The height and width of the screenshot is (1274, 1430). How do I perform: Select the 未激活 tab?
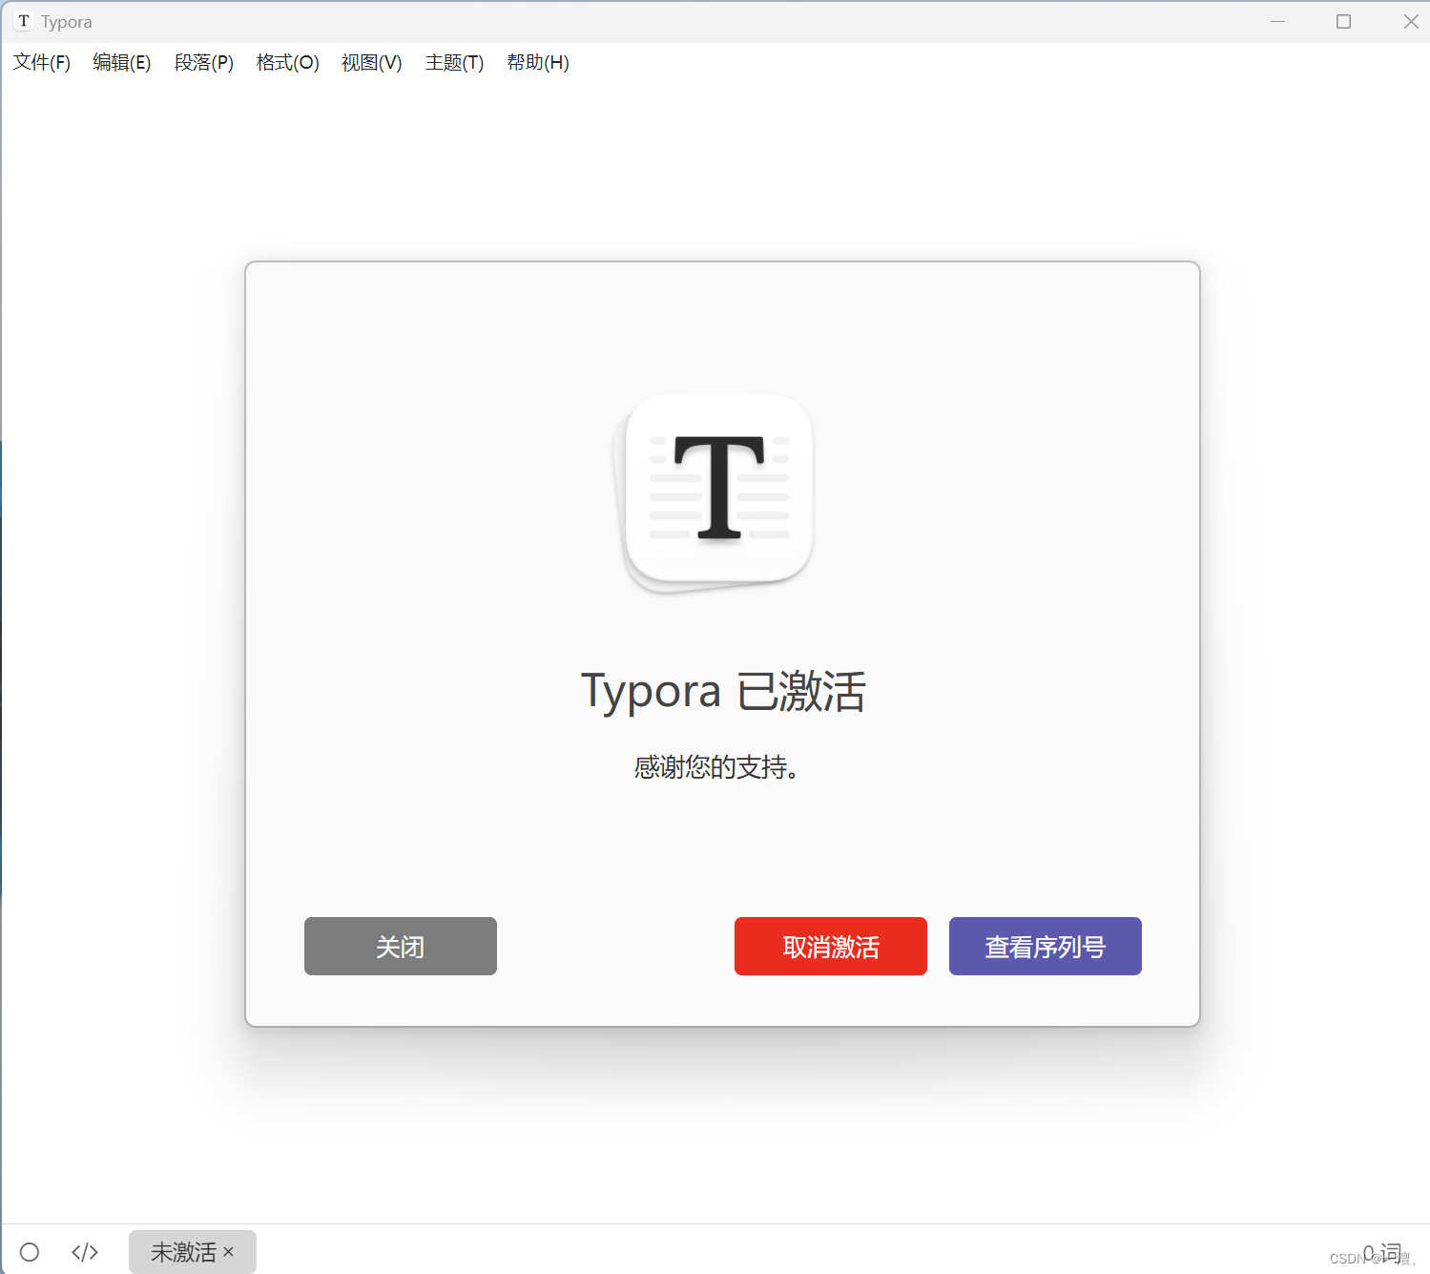181,1251
